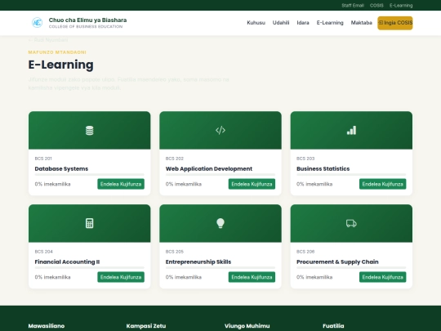Screen dimensions: 441x331
Task: Click the Ingia COSIS login button
Action: click(x=395, y=23)
